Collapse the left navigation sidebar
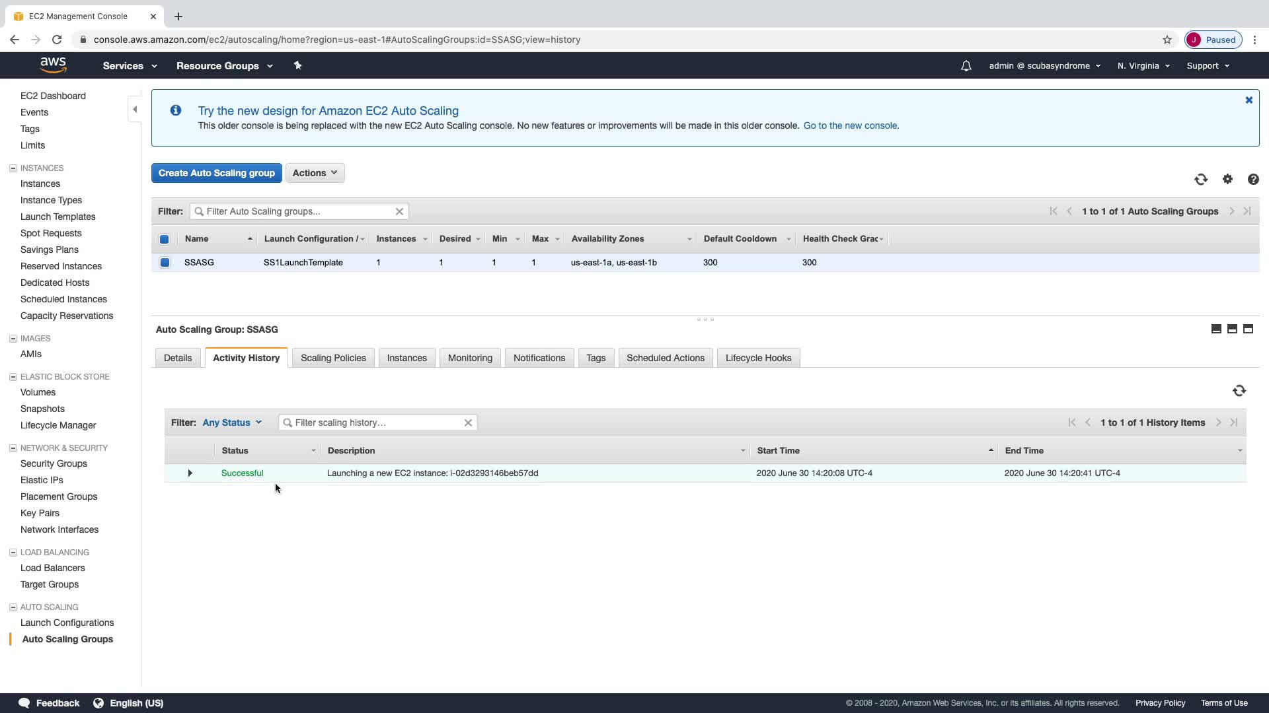The width and height of the screenshot is (1269, 713). pyautogui.click(x=135, y=110)
